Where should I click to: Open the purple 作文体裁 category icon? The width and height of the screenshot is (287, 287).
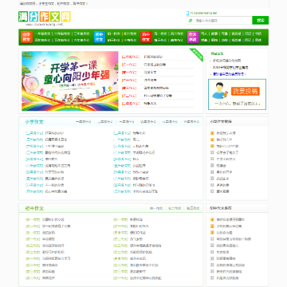(193, 37)
